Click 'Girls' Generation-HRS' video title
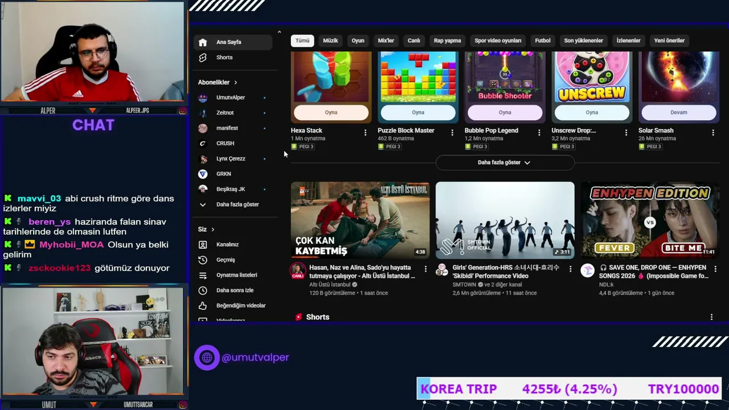 (506, 272)
